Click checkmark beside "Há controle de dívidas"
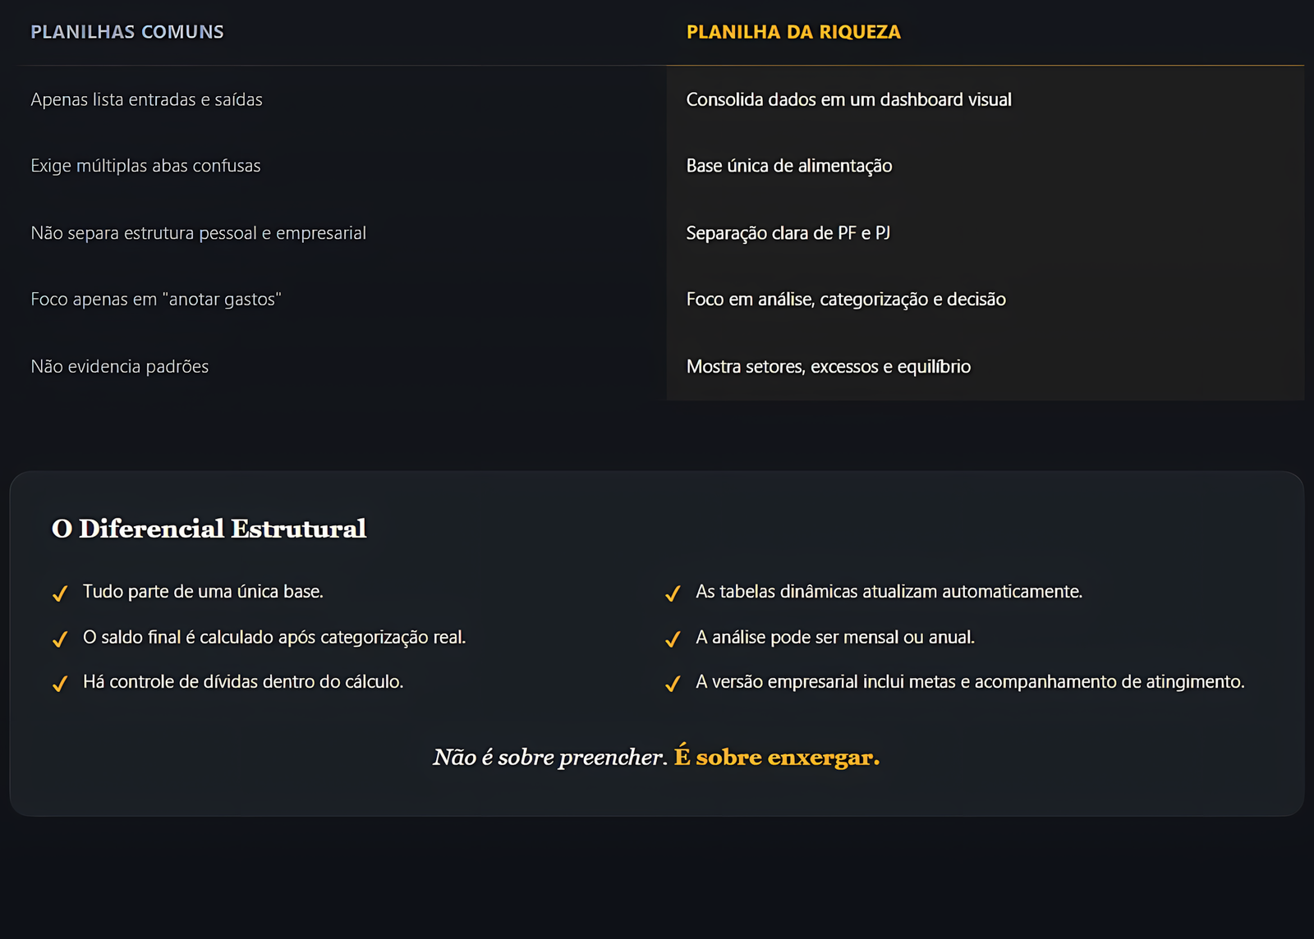Screen dimensions: 1314x939 pyautogui.click(x=60, y=684)
